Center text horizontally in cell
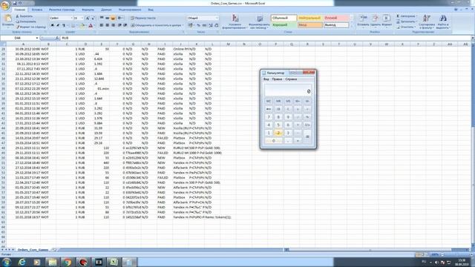 (x=107, y=25)
